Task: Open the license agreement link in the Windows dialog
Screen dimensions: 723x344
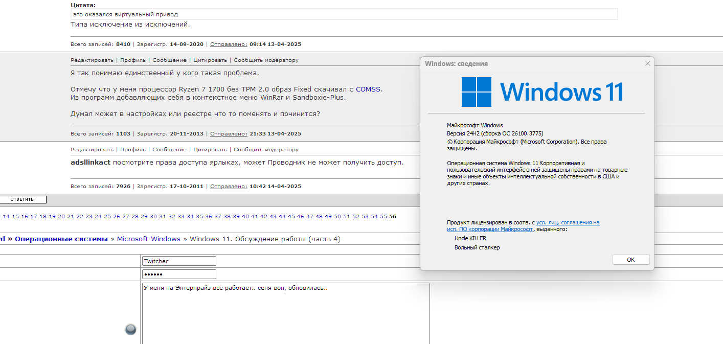Action: click(524, 226)
